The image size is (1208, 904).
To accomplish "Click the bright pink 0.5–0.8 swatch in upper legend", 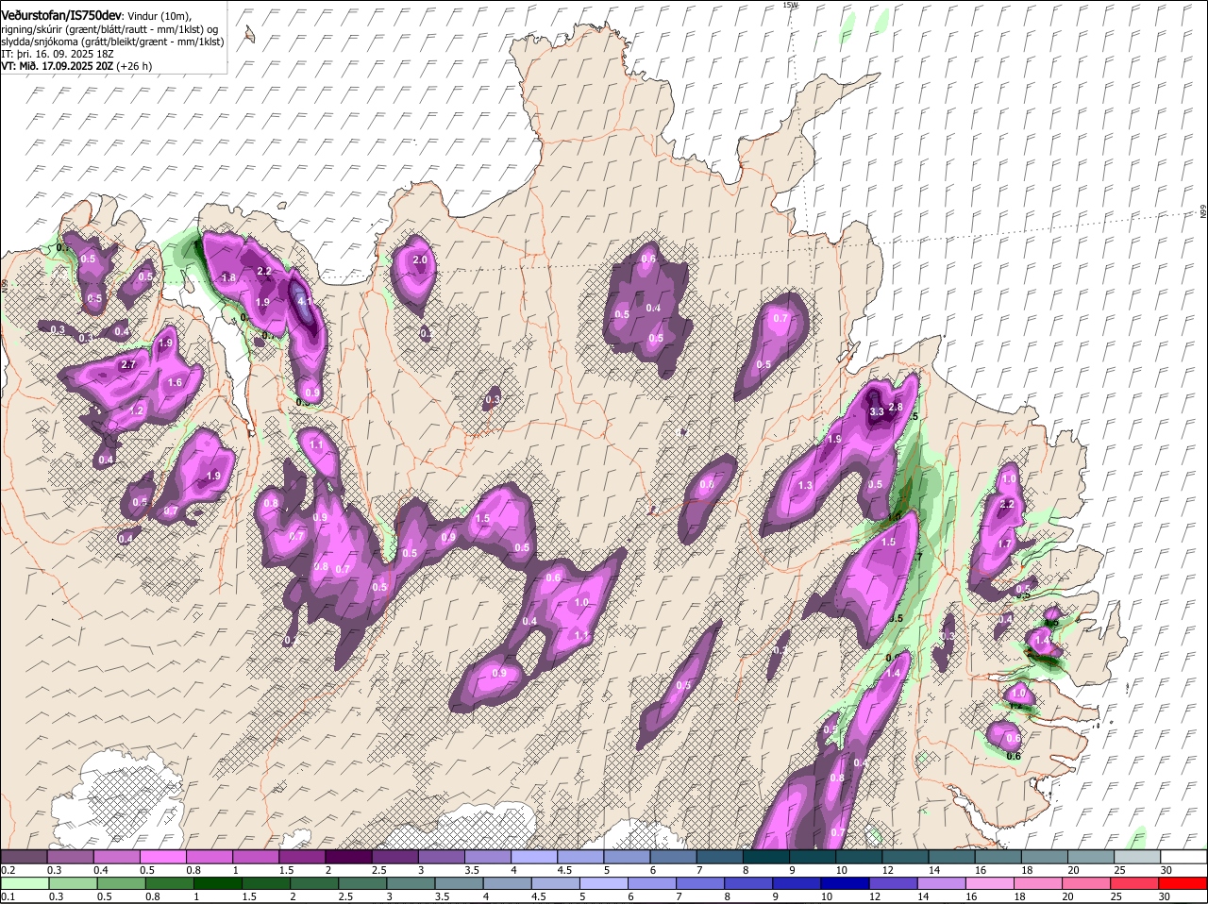I will click(162, 857).
